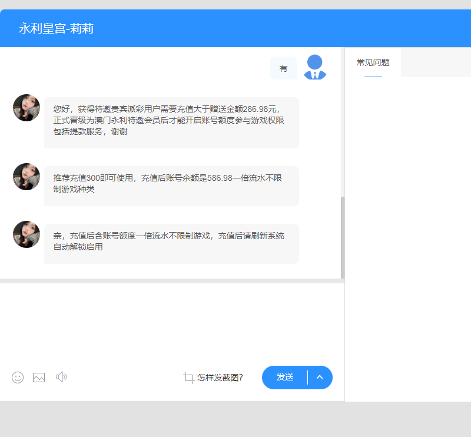Select the sent message bubble 有

pyautogui.click(x=283, y=68)
